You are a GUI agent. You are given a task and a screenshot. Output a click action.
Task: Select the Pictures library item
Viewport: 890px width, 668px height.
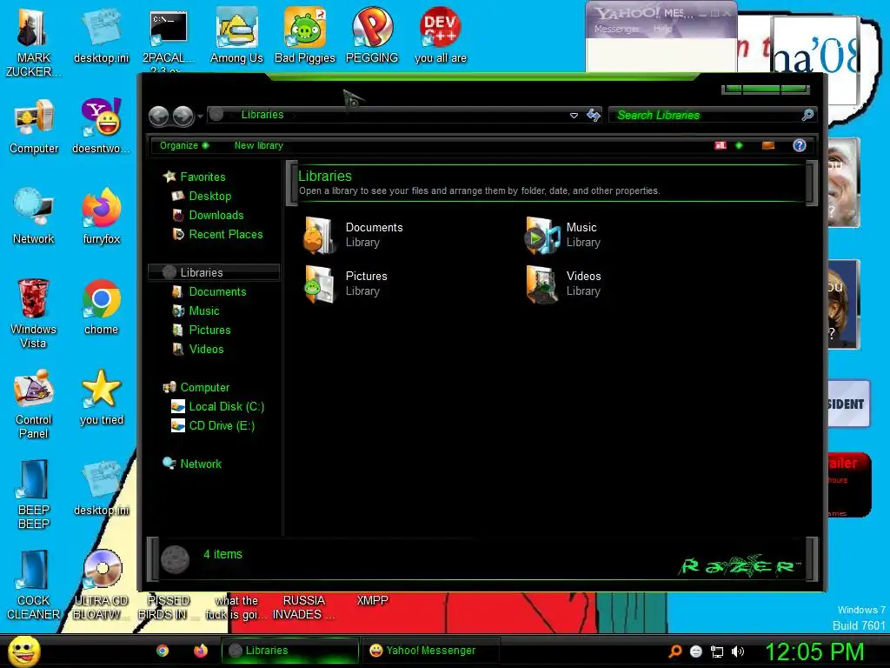(346, 284)
